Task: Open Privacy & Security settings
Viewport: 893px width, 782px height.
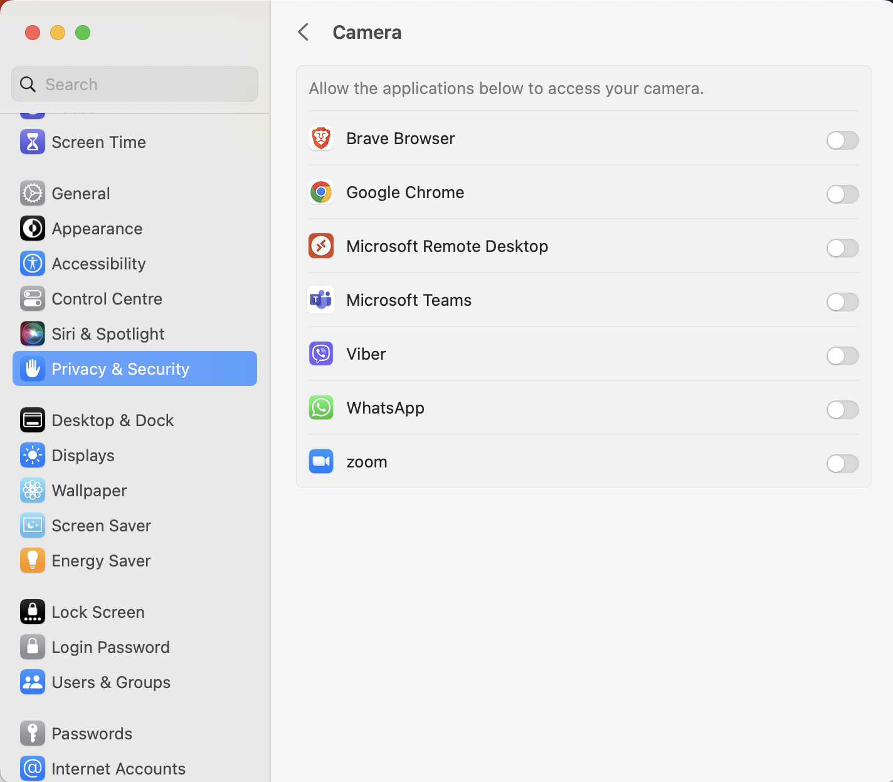Action: click(x=120, y=368)
